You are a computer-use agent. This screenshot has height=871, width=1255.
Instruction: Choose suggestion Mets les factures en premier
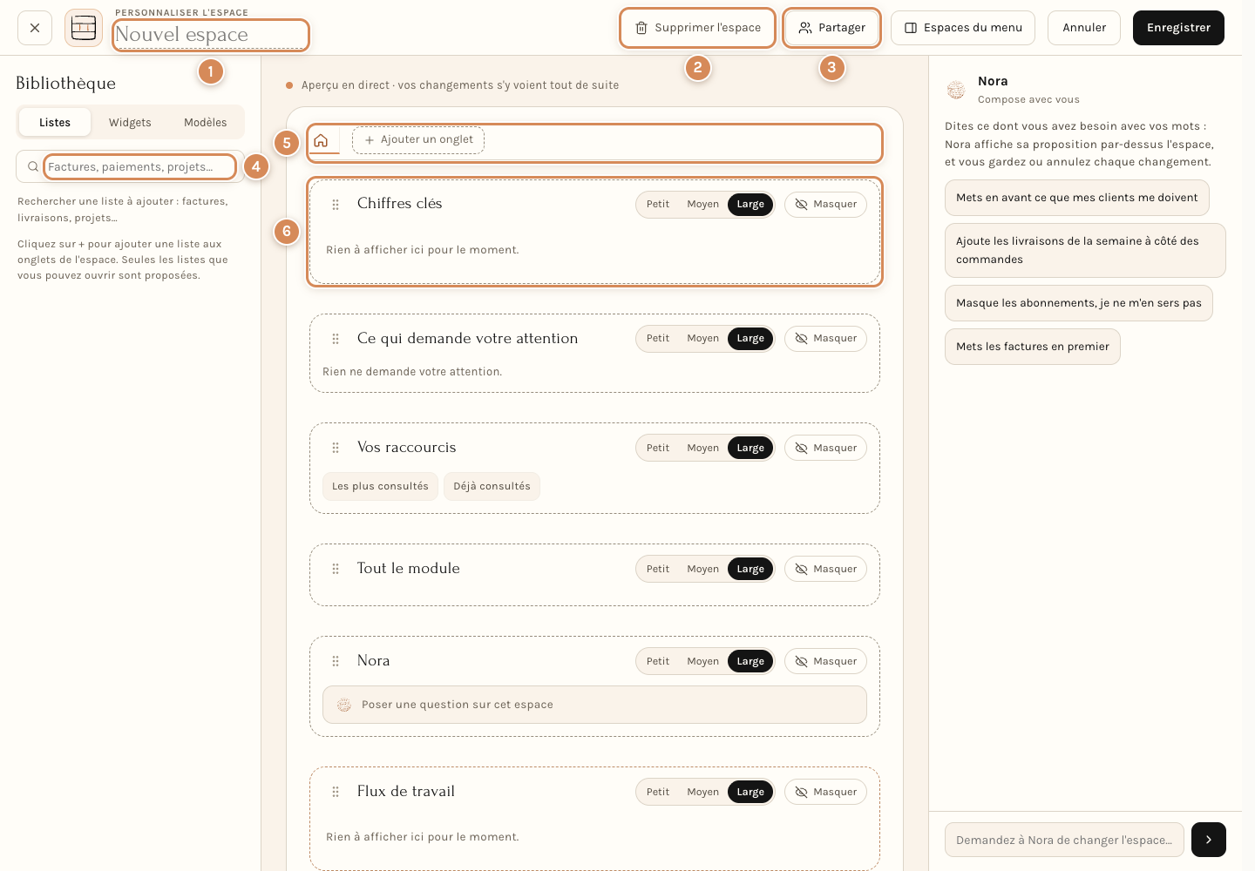[1033, 347]
